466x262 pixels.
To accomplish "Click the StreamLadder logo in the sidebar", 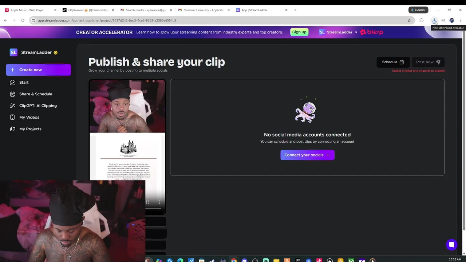I will coord(13,52).
